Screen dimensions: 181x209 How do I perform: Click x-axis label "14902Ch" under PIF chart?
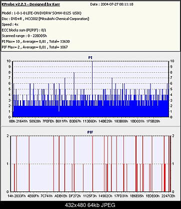[105, 196]
